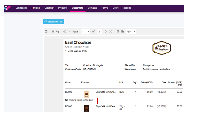The width and height of the screenshot is (199, 123).
Task: Click the export to window icon
Action: point(122,31)
